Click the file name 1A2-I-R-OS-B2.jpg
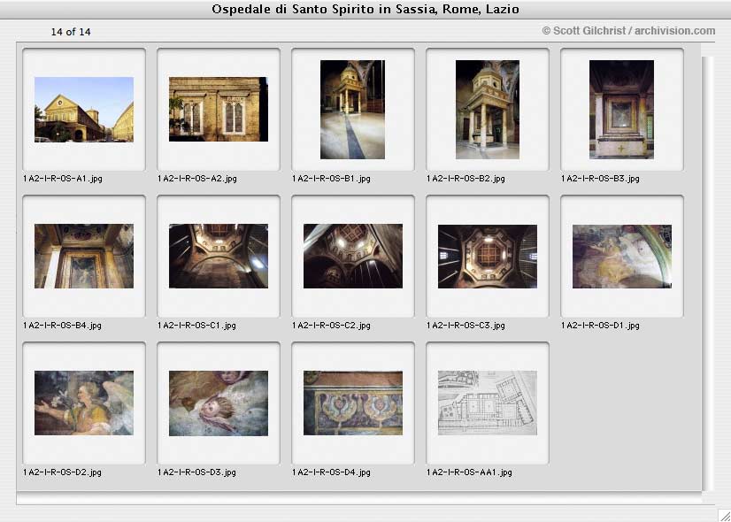 click(466, 179)
